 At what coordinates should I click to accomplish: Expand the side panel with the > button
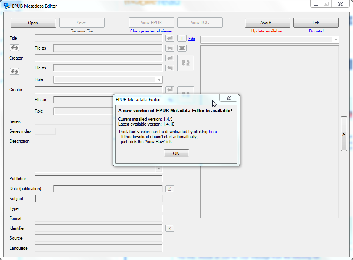[x=344, y=134]
